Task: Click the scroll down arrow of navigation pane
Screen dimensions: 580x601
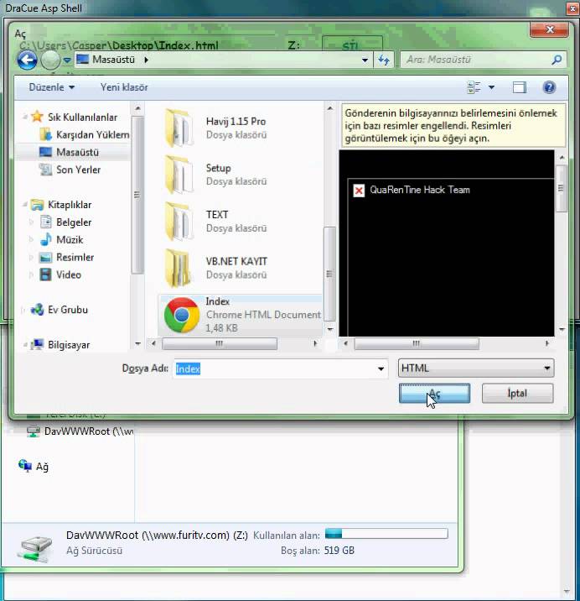Action: click(x=137, y=344)
